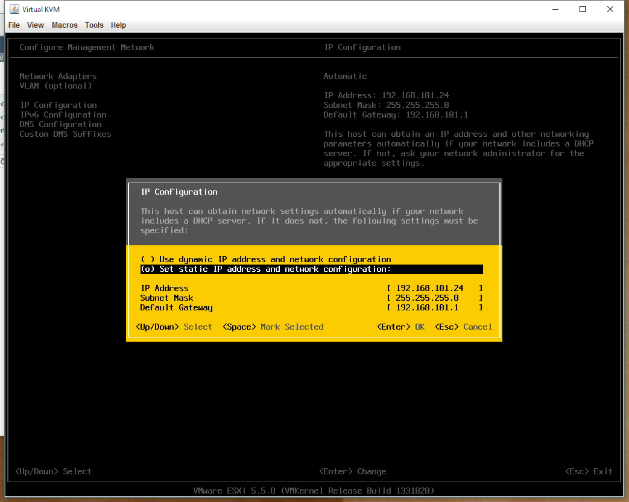Open the Help menu
The height and width of the screenshot is (502, 629).
coord(119,25)
